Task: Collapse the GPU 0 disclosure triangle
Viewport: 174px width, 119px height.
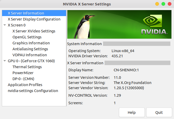Action: pyautogui.click(x=5, y=61)
